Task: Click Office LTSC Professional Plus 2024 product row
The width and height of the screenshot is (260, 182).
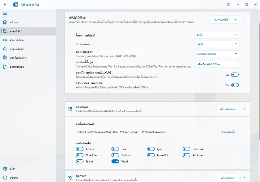Action: click(121, 132)
